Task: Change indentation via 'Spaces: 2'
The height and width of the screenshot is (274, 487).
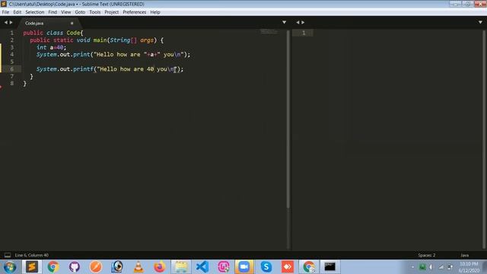Action: (x=426, y=255)
